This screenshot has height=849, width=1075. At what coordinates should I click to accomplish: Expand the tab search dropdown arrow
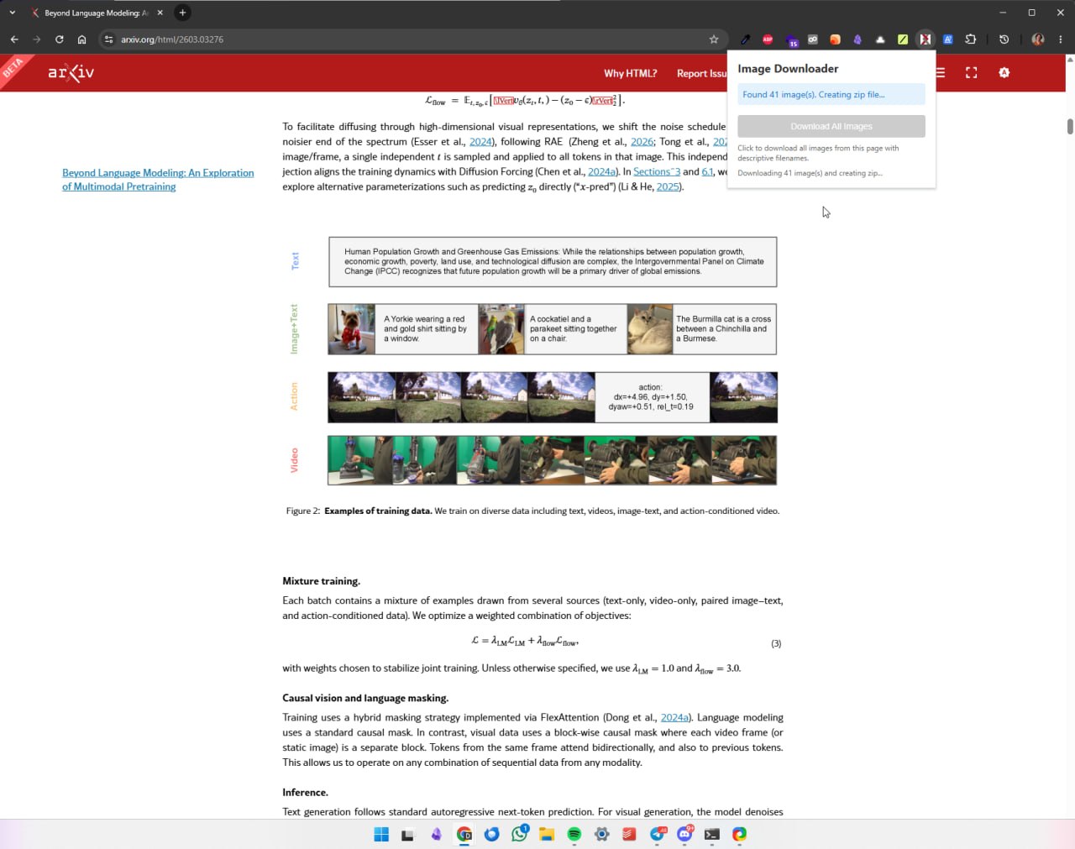pyautogui.click(x=12, y=13)
